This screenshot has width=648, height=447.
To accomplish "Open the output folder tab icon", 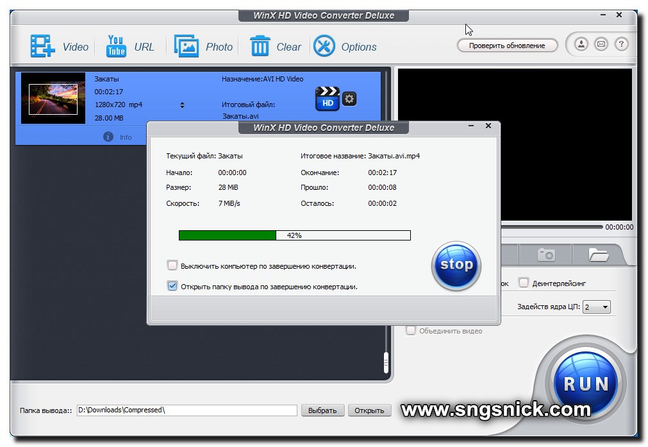I will click(x=598, y=254).
